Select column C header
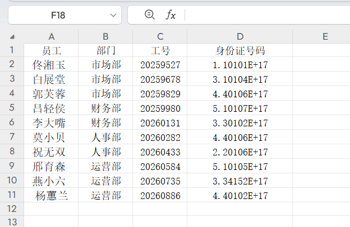 [x=160, y=36]
